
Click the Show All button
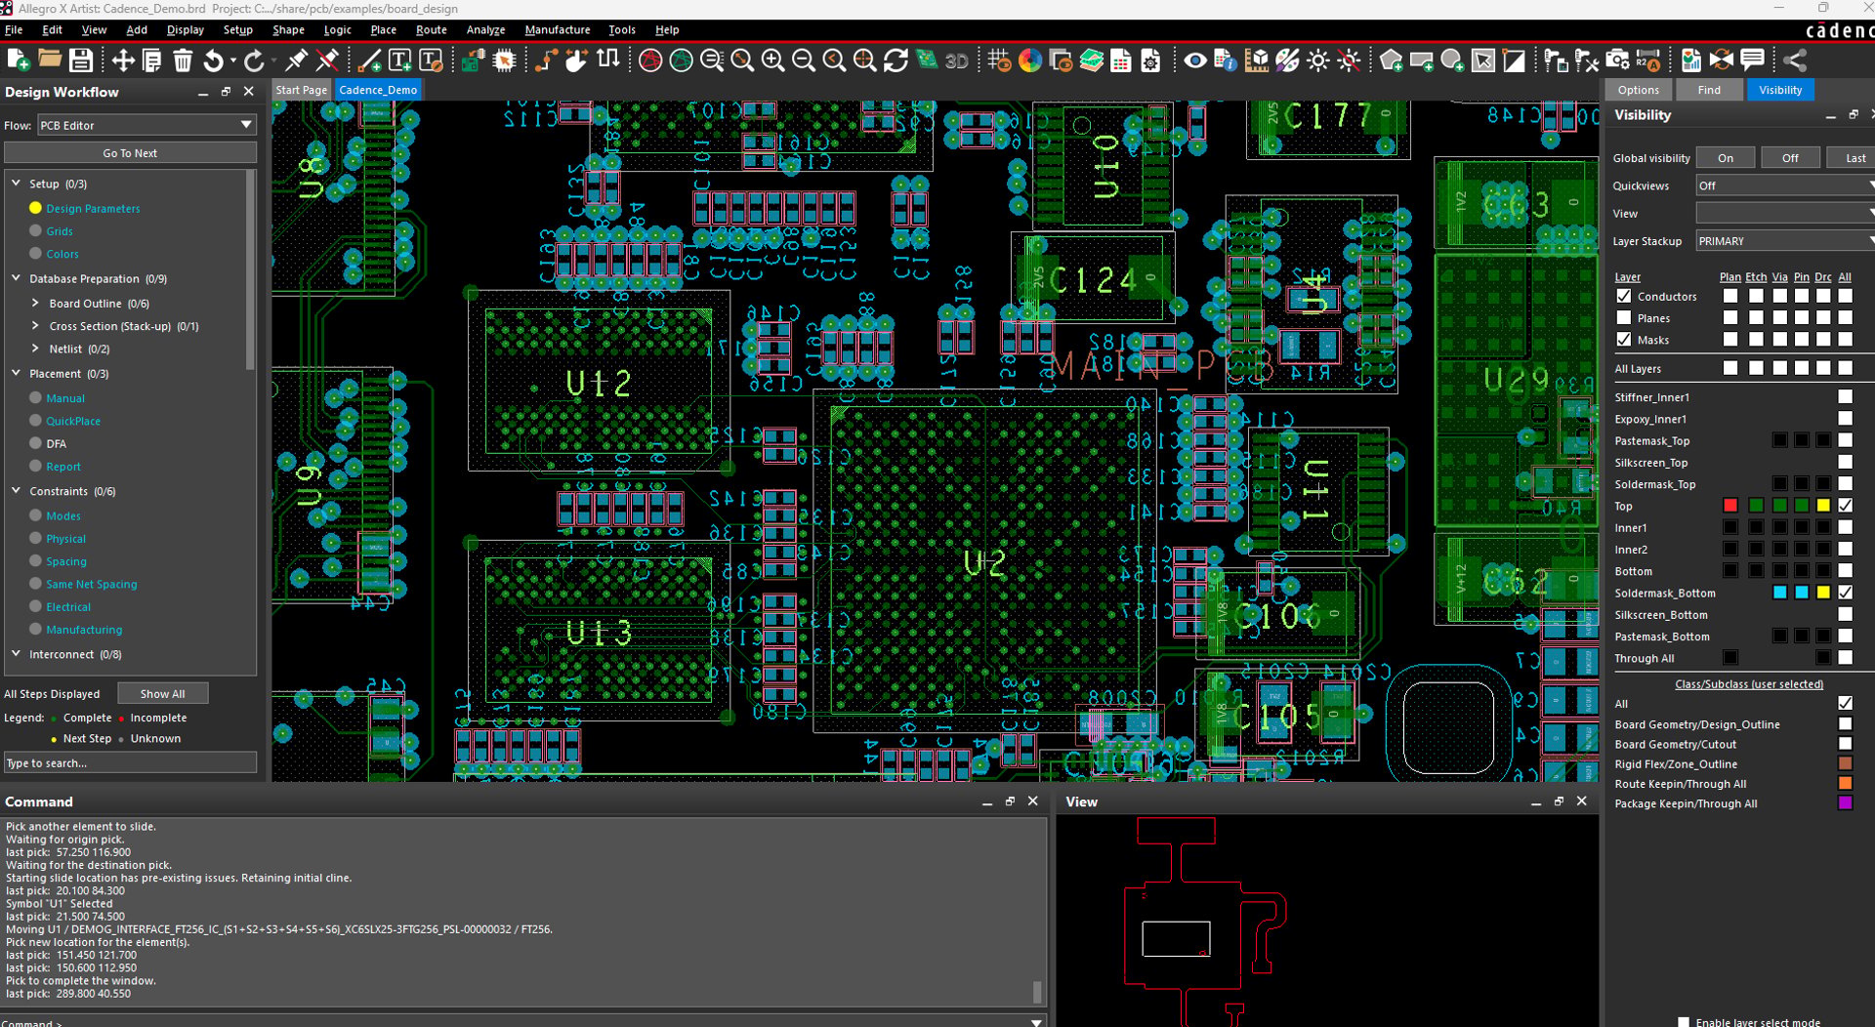coord(162,694)
